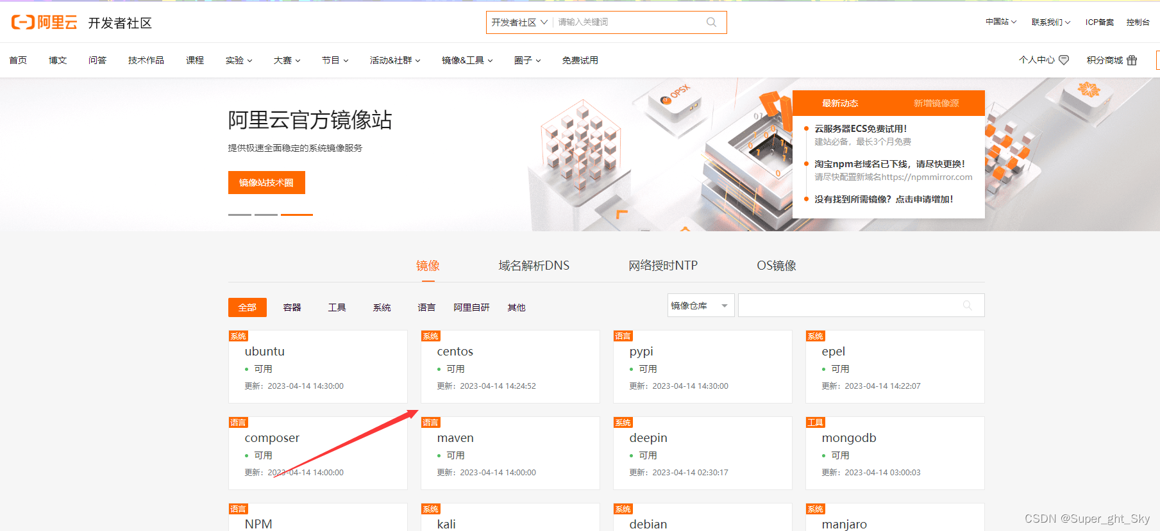Switch to the 镜像 tab
Screen dimensions: 1160x531
[x=428, y=265]
